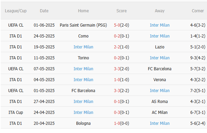The height and width of the screenshot is (133, 207).
Task: Click FC Barcelona away team name
Action: [x=160, y=69]
